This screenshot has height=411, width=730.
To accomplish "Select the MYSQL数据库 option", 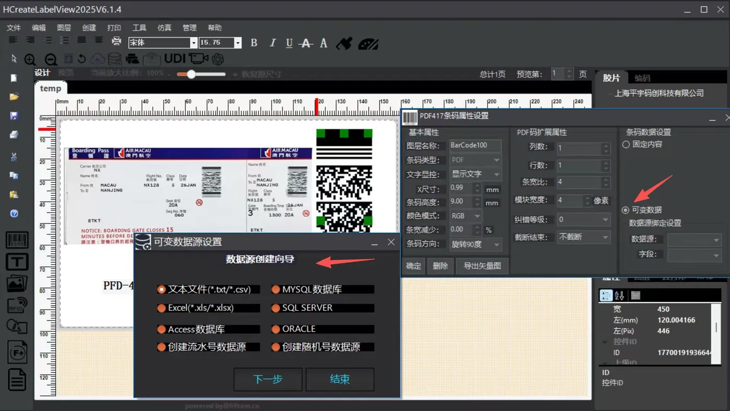I will point(323,289).
